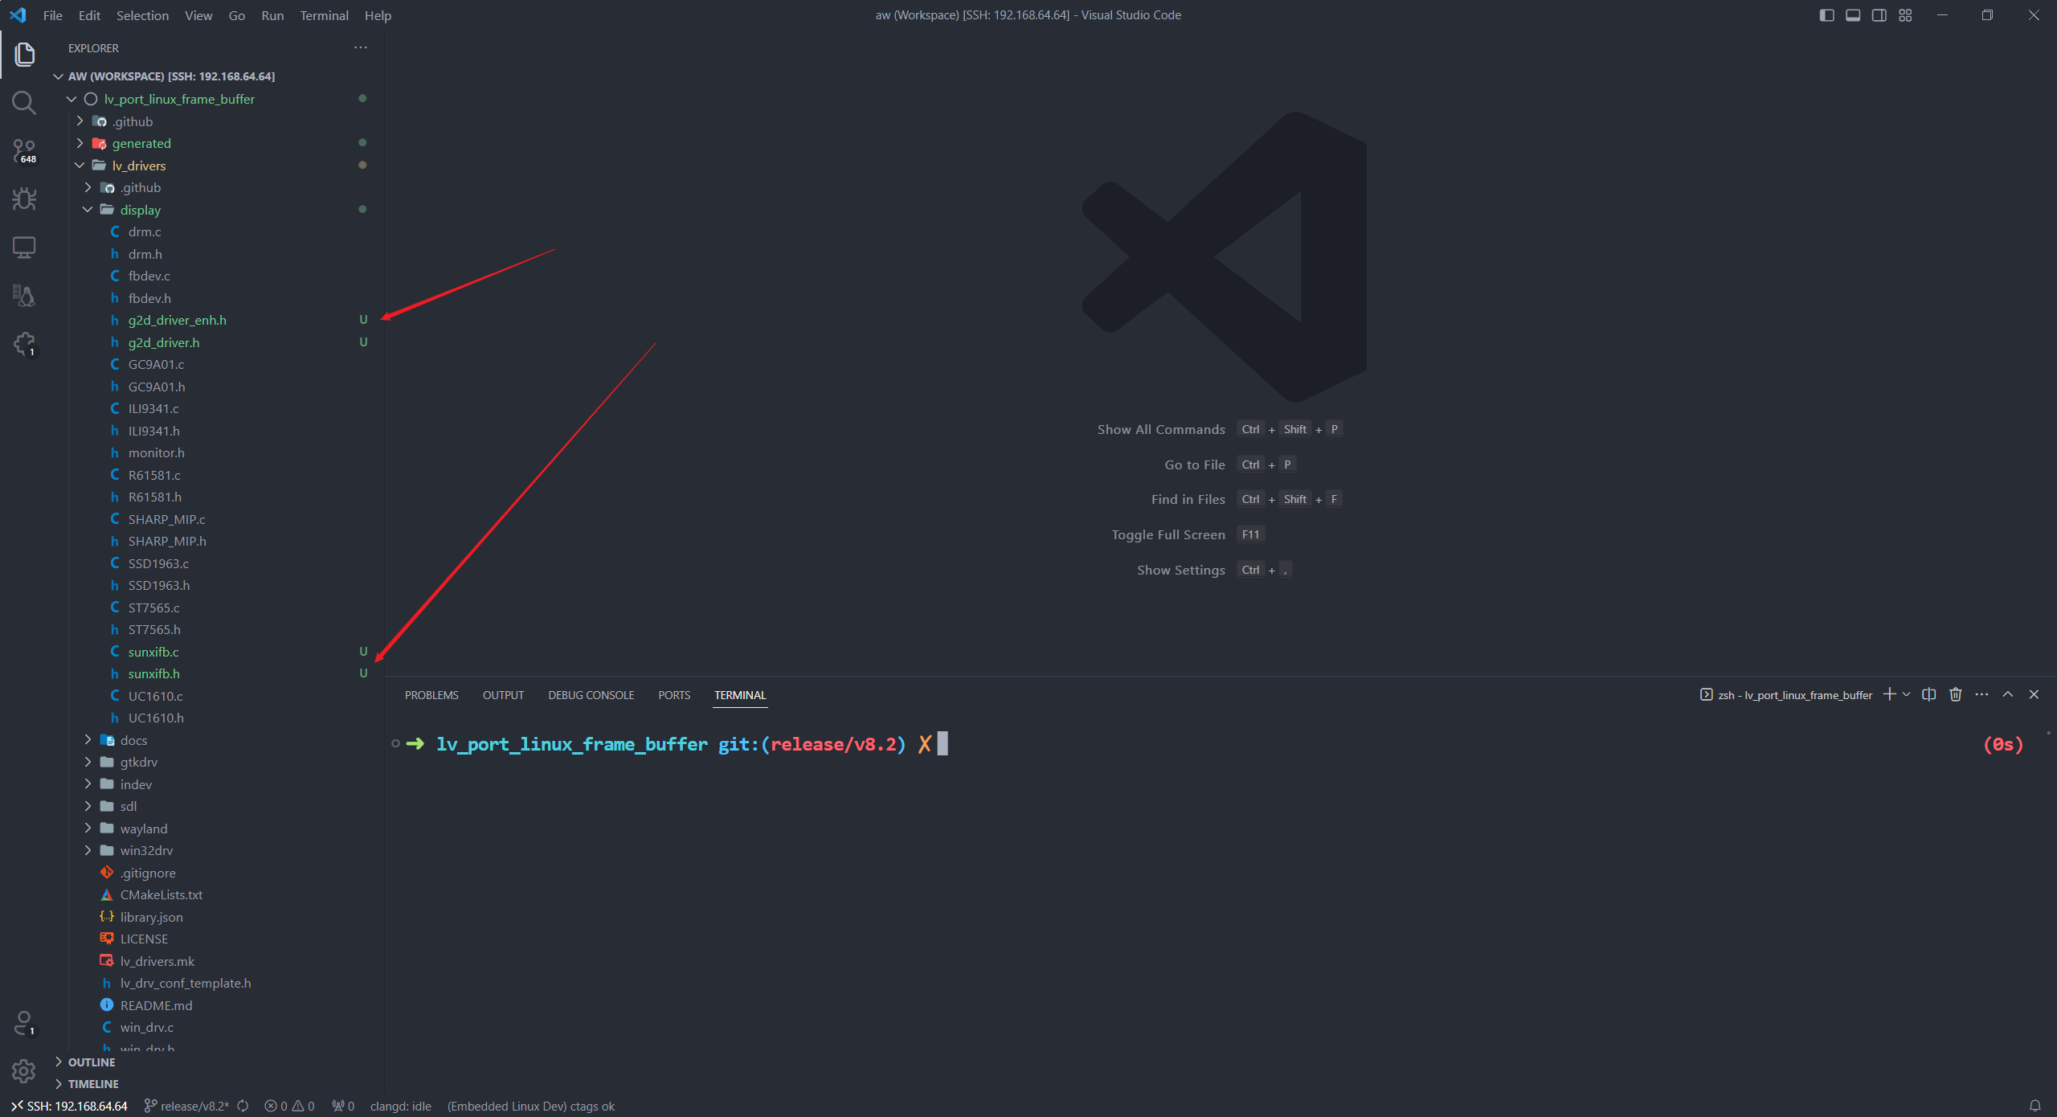The image size is (2057, 1117).
Task: Open the Terminal menu
Action: [x=324, y=15]
